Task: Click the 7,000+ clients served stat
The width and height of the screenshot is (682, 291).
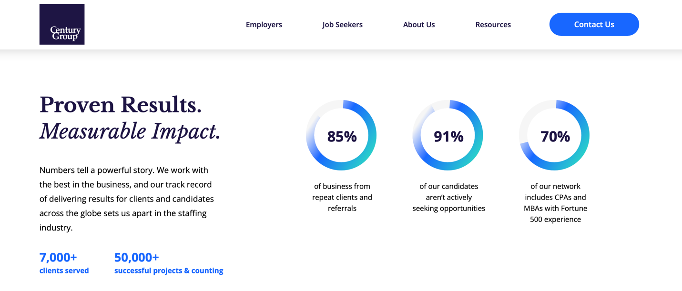Action: (64, 263)
